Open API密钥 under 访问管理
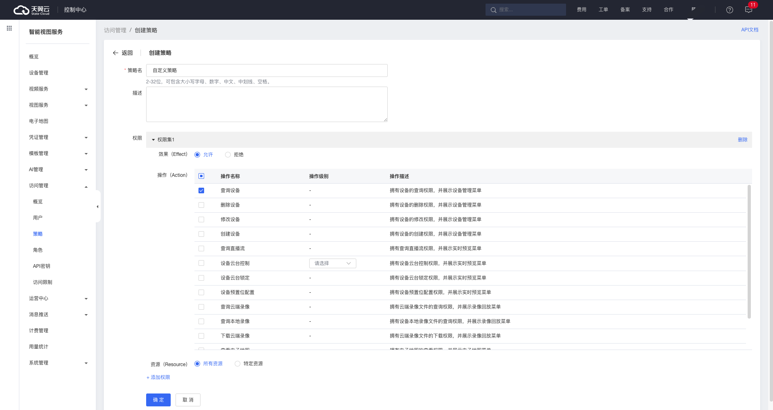The height and width of the screenshot is (410, 773). 41,266
